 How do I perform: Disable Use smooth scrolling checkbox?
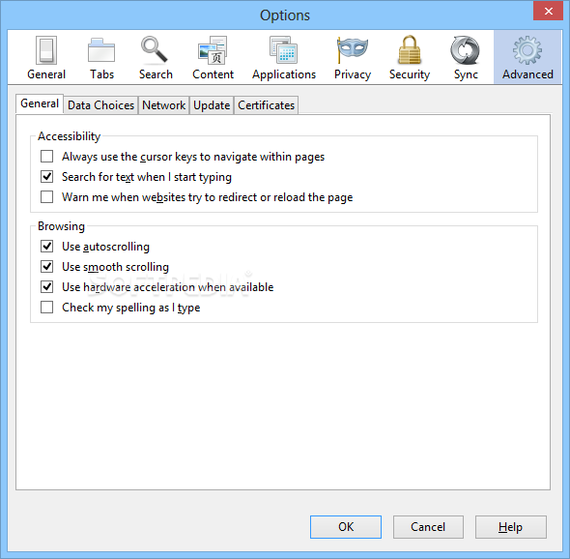(x=47, y=267)
